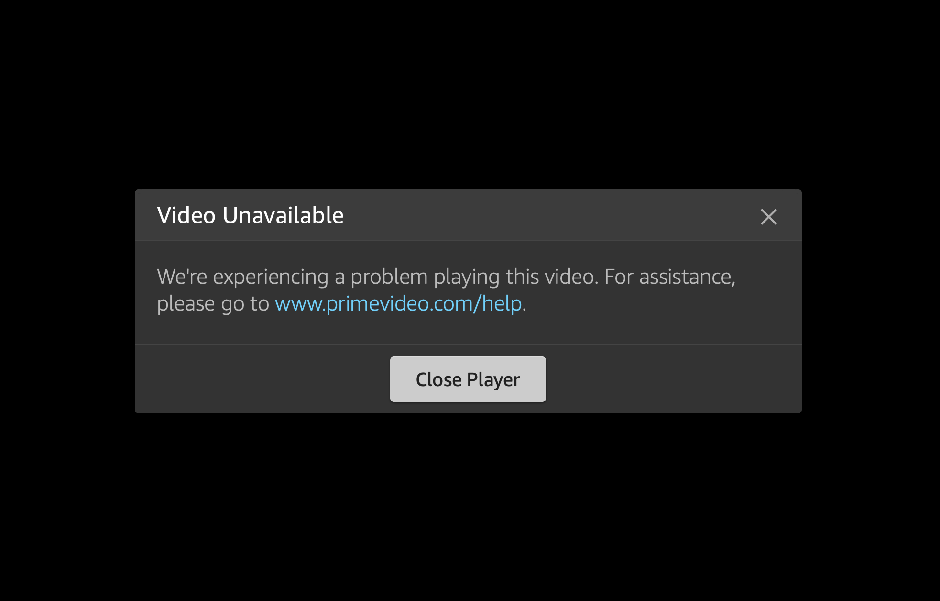Click the error message paragraph text
Screen dimensions: 940x601
pos(446,290)
